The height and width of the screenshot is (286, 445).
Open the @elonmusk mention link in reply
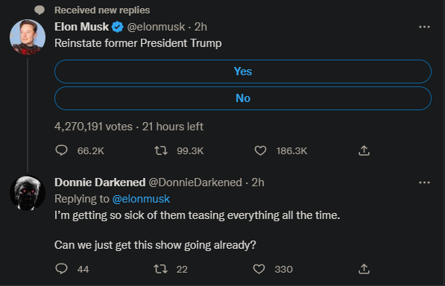[x=141, y=199]
